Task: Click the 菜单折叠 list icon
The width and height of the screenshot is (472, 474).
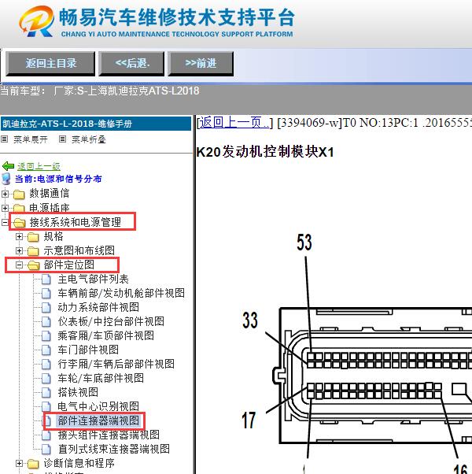Action: (x=62, y=139)
